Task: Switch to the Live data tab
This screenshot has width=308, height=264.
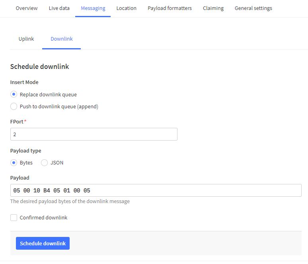Action: [x=59, y=8]
